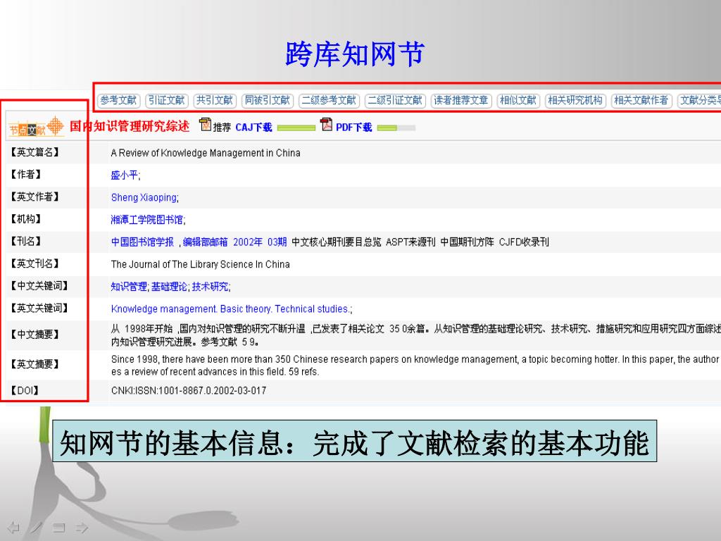Switch to the 共引文献 tab
The width and height of the screenshot is (721, 541).
coord(215,100)
